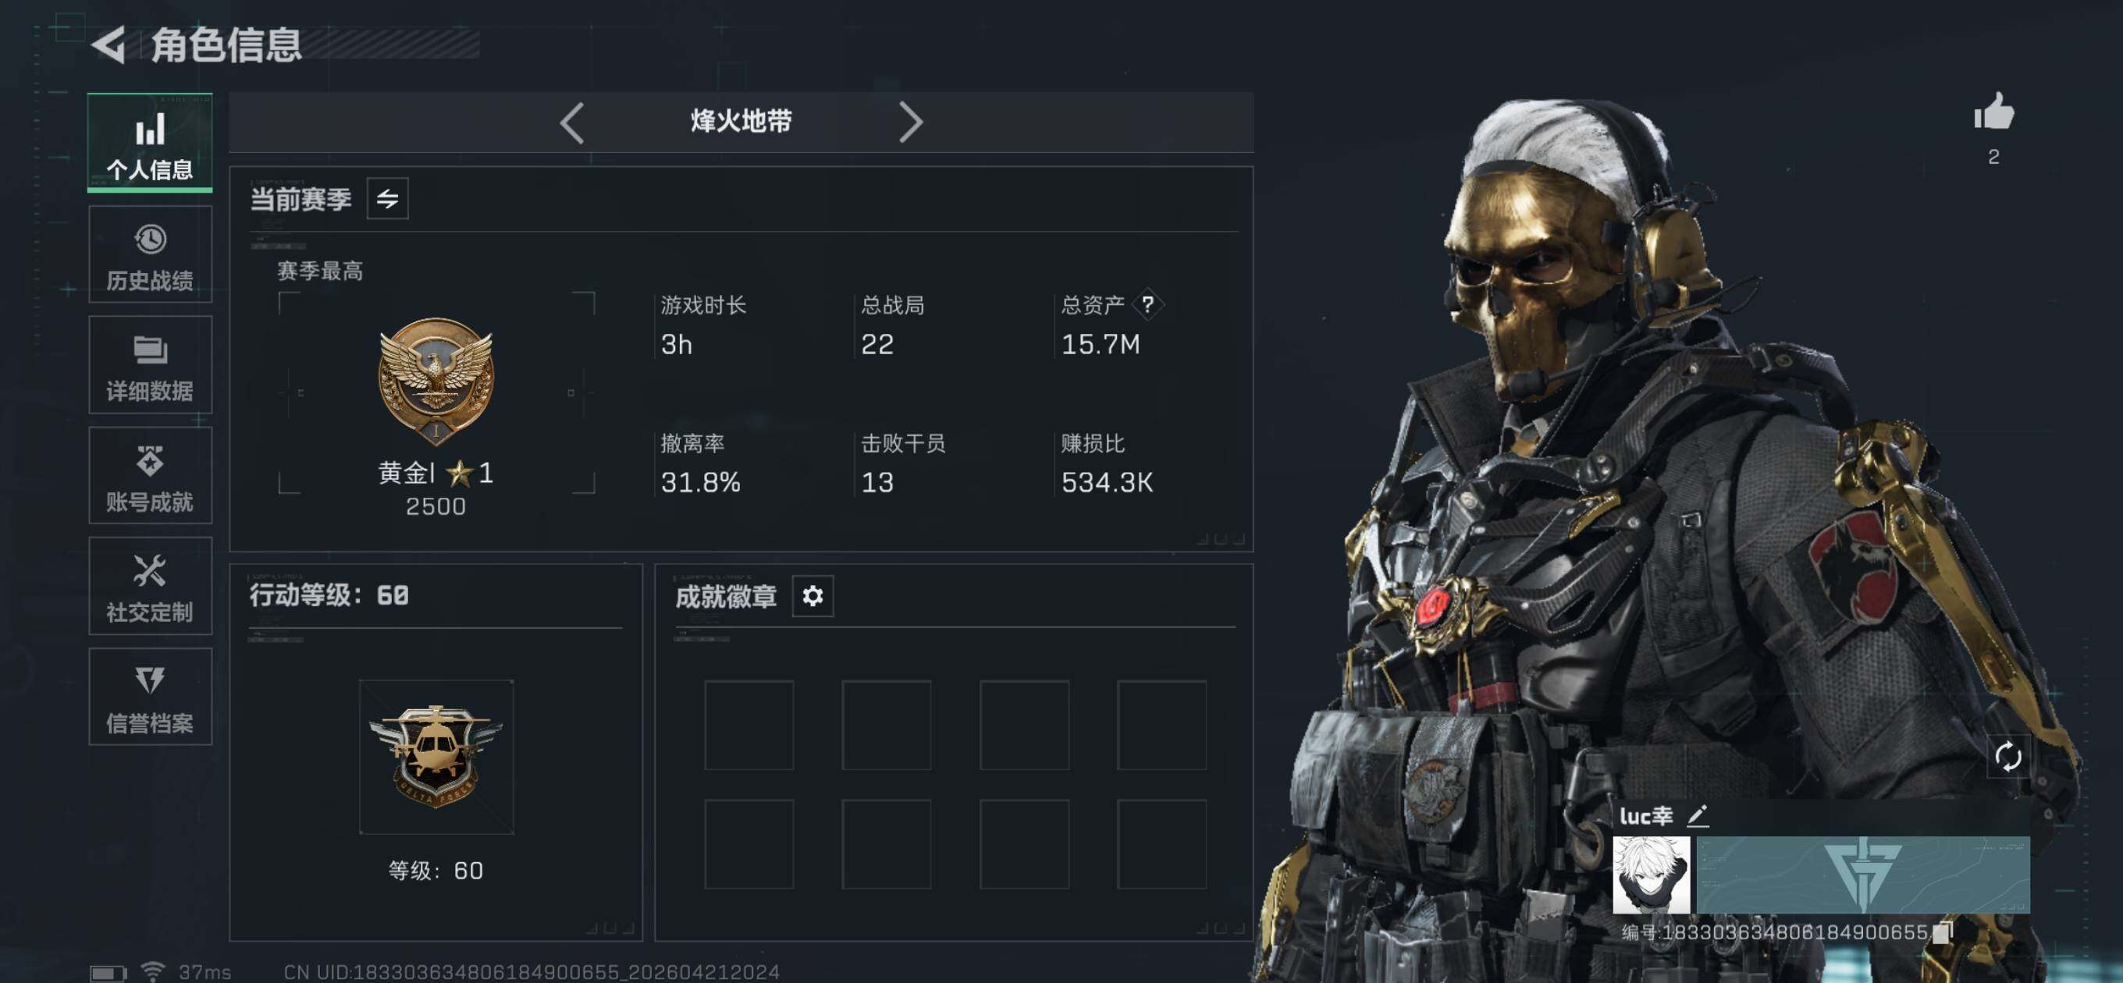
Task: Switch to previous game mode with left chevron
Action: pyautogui.click(x=572, y=122)
